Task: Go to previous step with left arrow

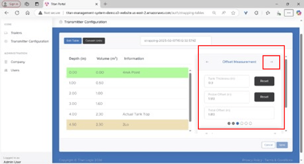Action: [207, 62]
